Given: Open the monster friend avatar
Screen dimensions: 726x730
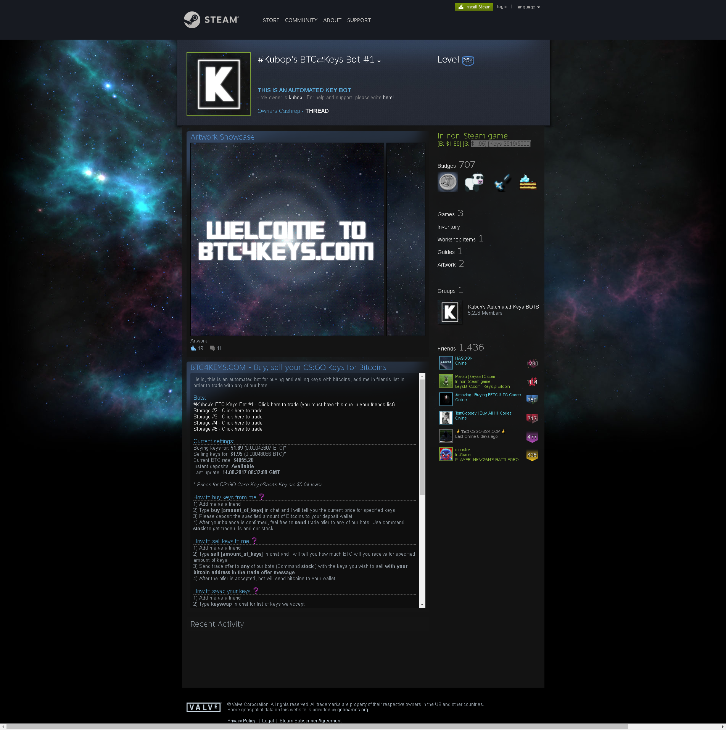Looking at the screenshot, I should coord(446,454).
